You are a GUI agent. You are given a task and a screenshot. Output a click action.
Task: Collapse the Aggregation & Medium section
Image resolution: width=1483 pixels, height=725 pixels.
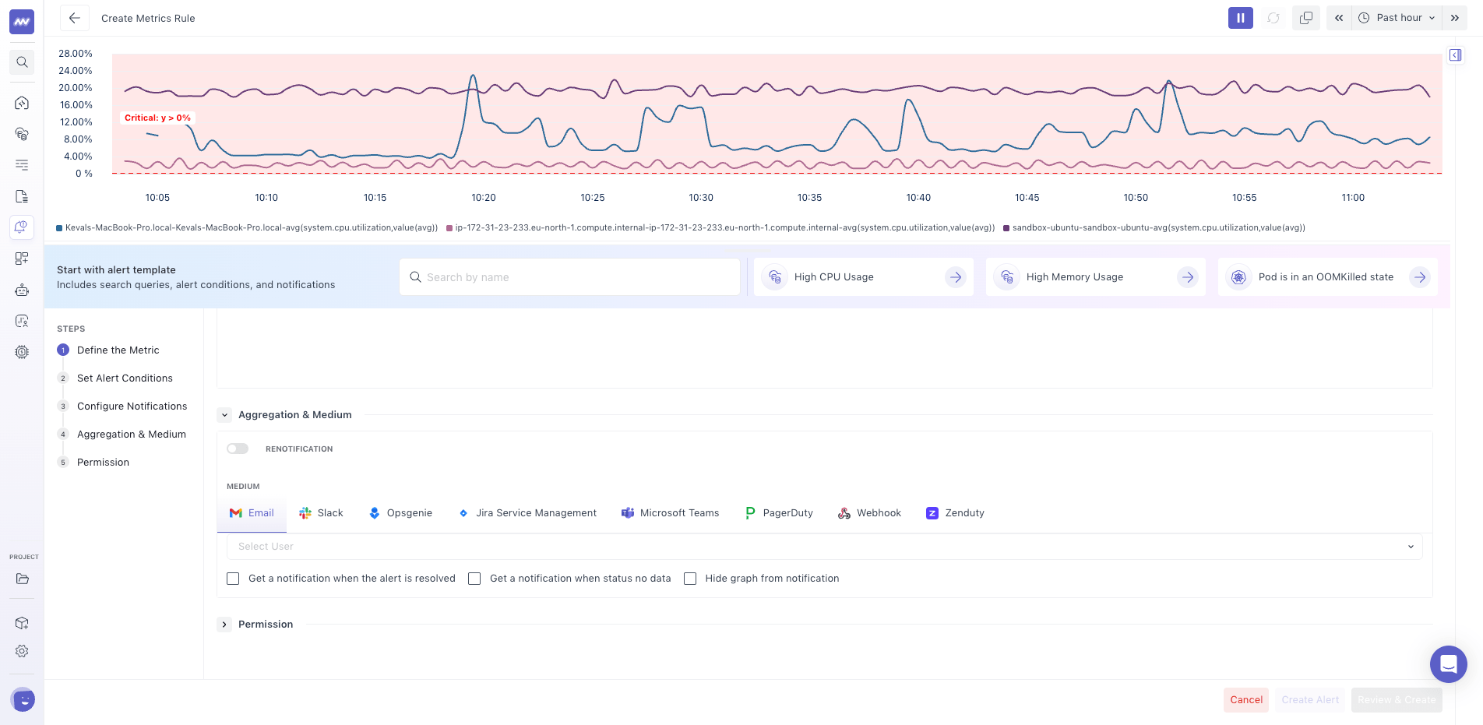tap(224, 415)
